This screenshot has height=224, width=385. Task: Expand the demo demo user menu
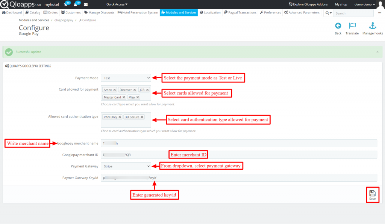point(365,4)
